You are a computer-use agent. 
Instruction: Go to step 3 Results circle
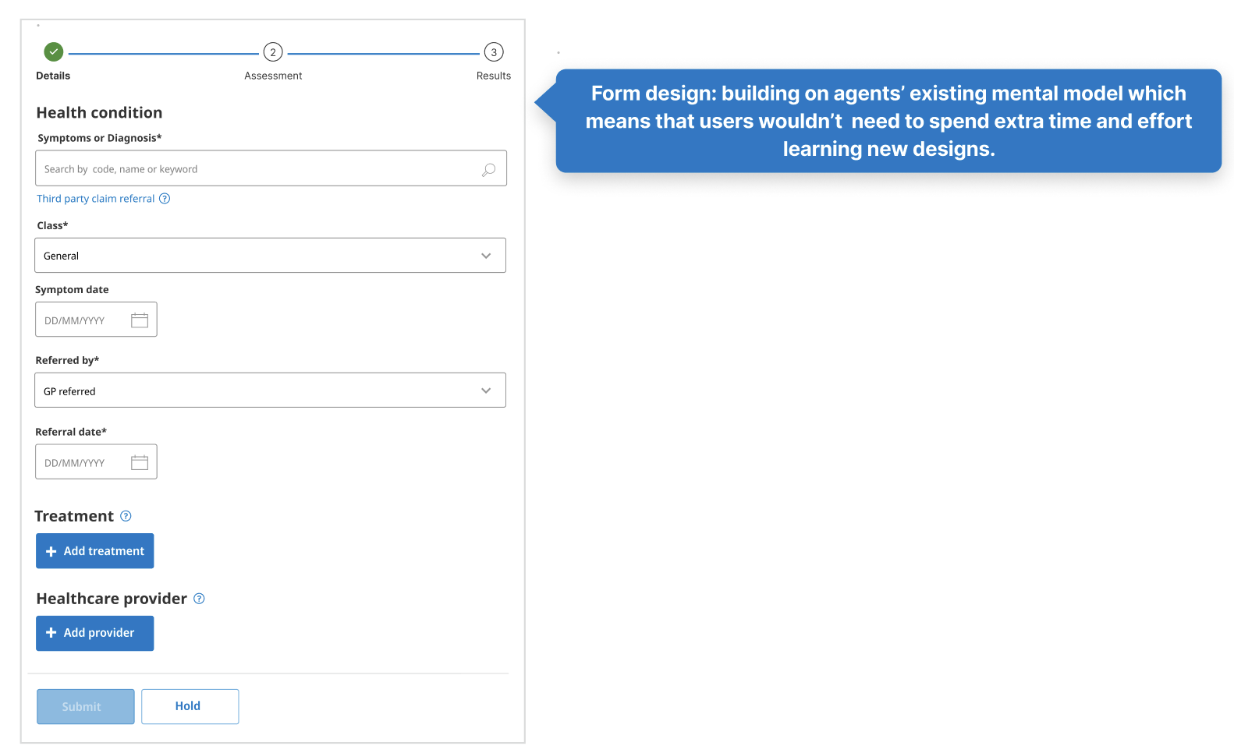(x=494, y=52)
